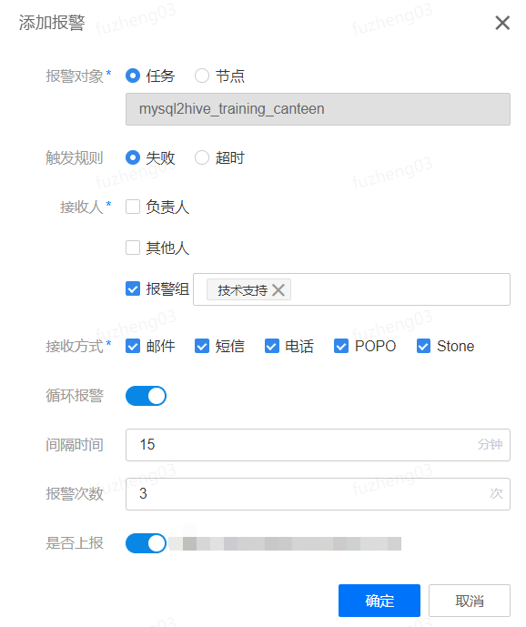526x627 pixels.
Task: Close the 添加报警 dialog
Action: point(502,23)
